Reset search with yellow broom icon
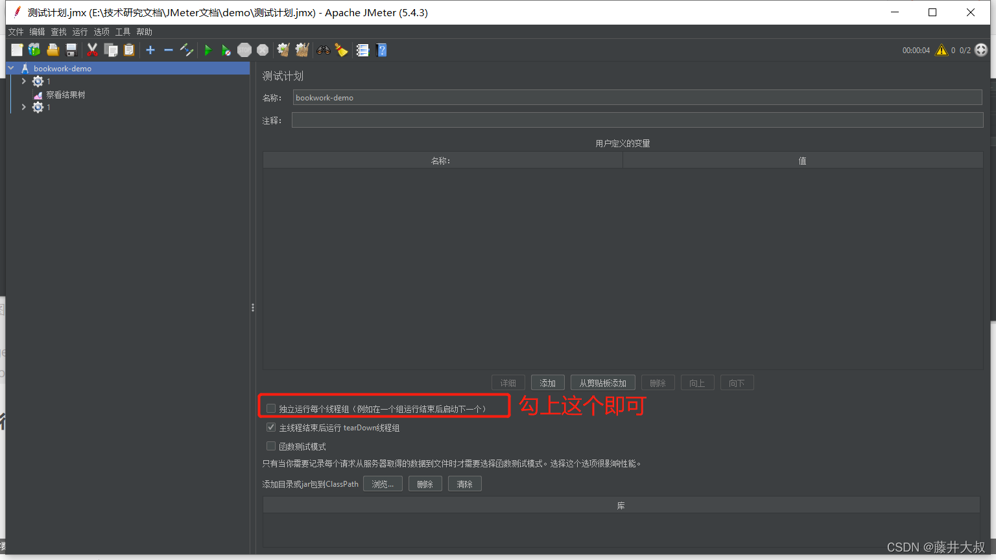The width and height of the screenshot is (996, 560). coord(341,50)
